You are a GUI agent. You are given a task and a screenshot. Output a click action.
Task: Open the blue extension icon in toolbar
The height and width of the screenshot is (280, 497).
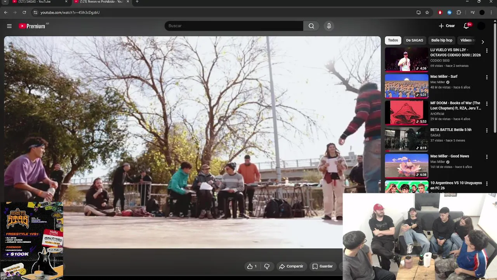[x=449, y=12]
